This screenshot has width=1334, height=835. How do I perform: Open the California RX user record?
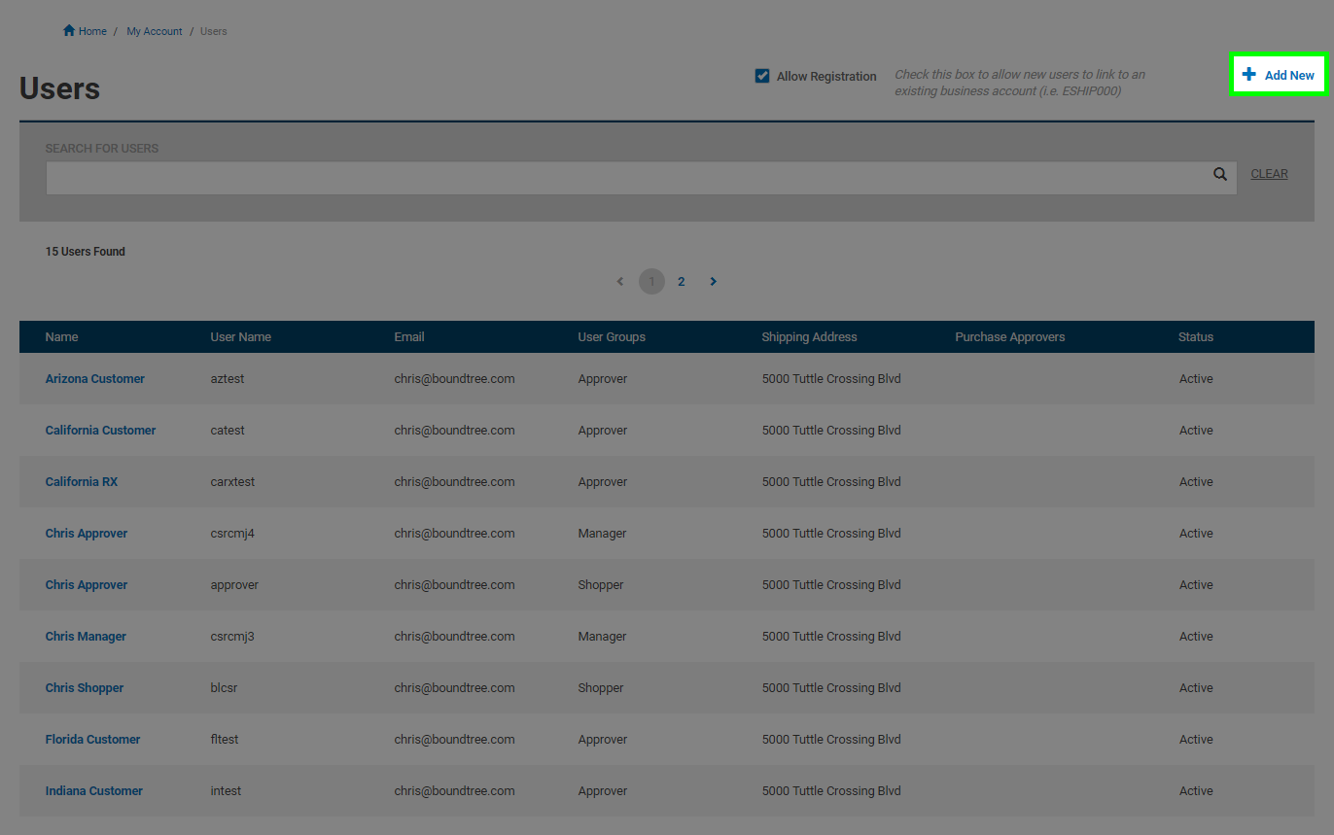coord(82,481)
